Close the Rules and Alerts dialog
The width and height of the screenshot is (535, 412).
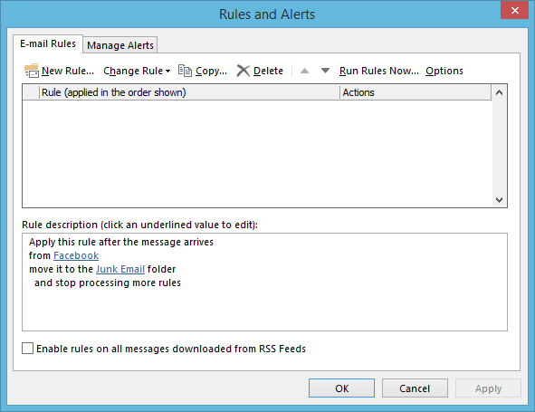tap(514, 10)
